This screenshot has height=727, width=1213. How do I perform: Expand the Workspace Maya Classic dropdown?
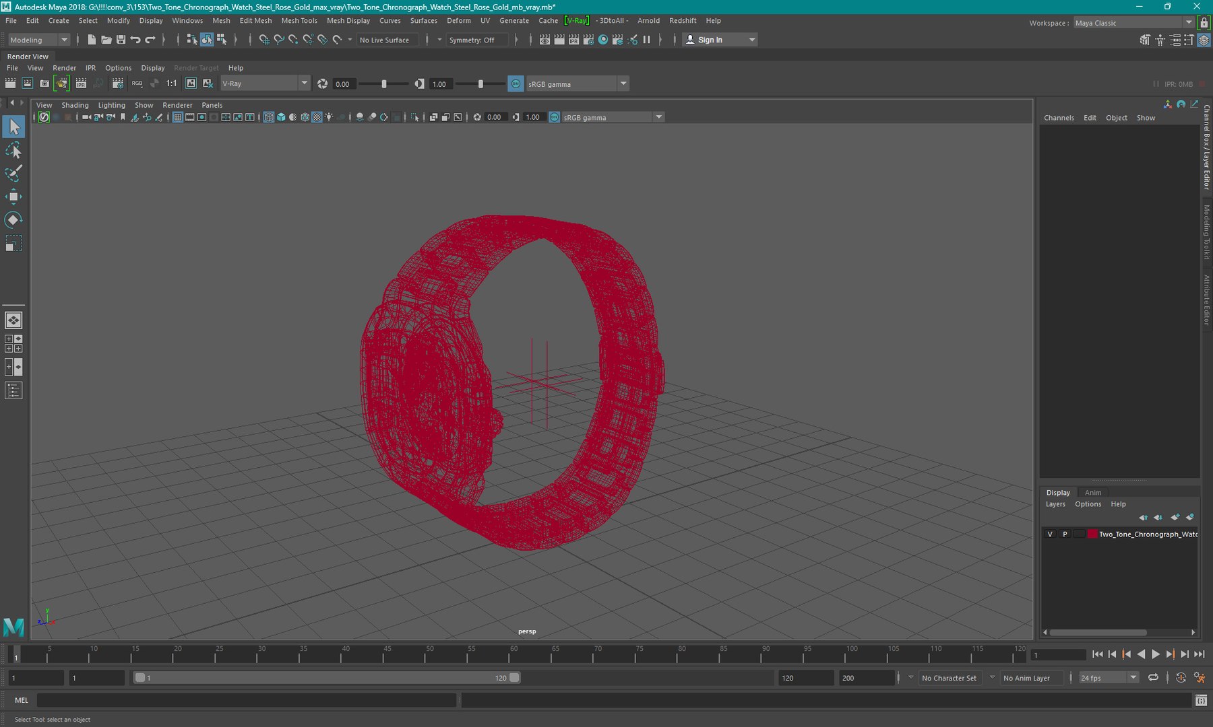click(1134, 23)
